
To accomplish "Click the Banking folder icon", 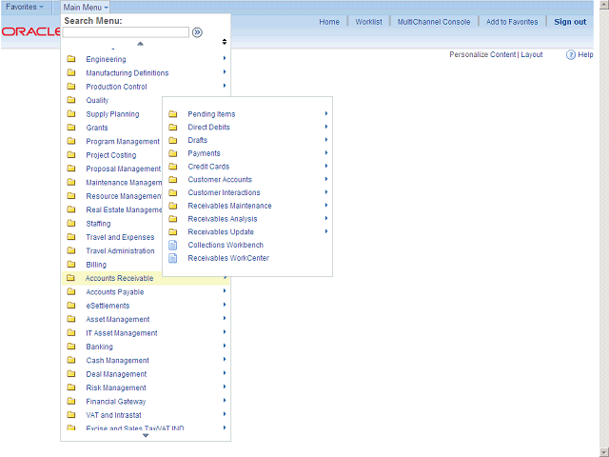I will (71, 348).
